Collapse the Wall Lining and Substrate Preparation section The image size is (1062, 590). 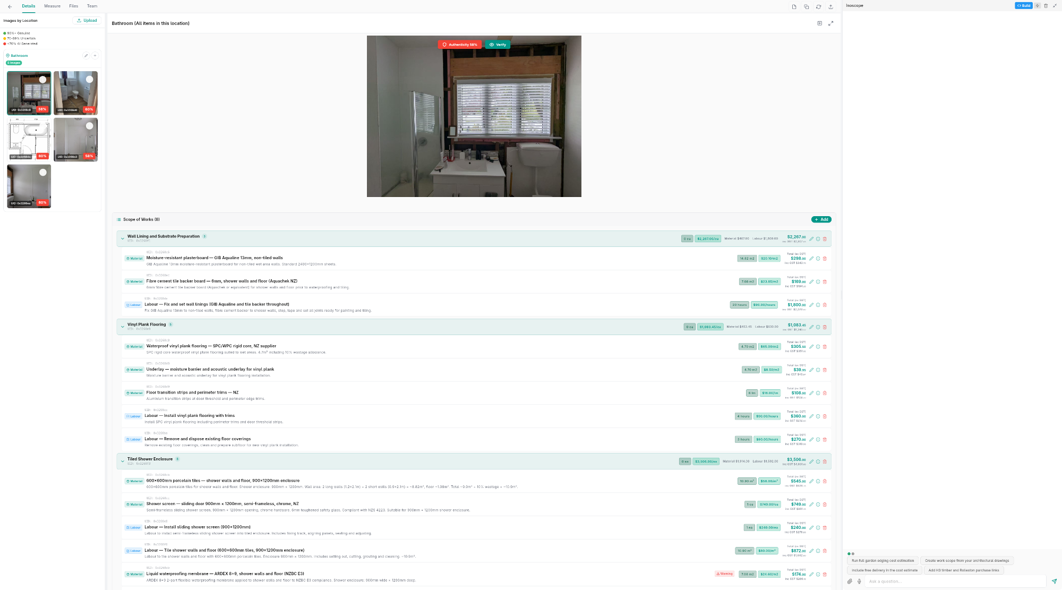pyautogui.click(x=122, y=238)
